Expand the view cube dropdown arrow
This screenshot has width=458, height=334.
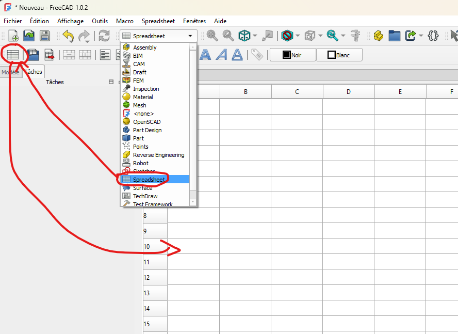[255, 36]
